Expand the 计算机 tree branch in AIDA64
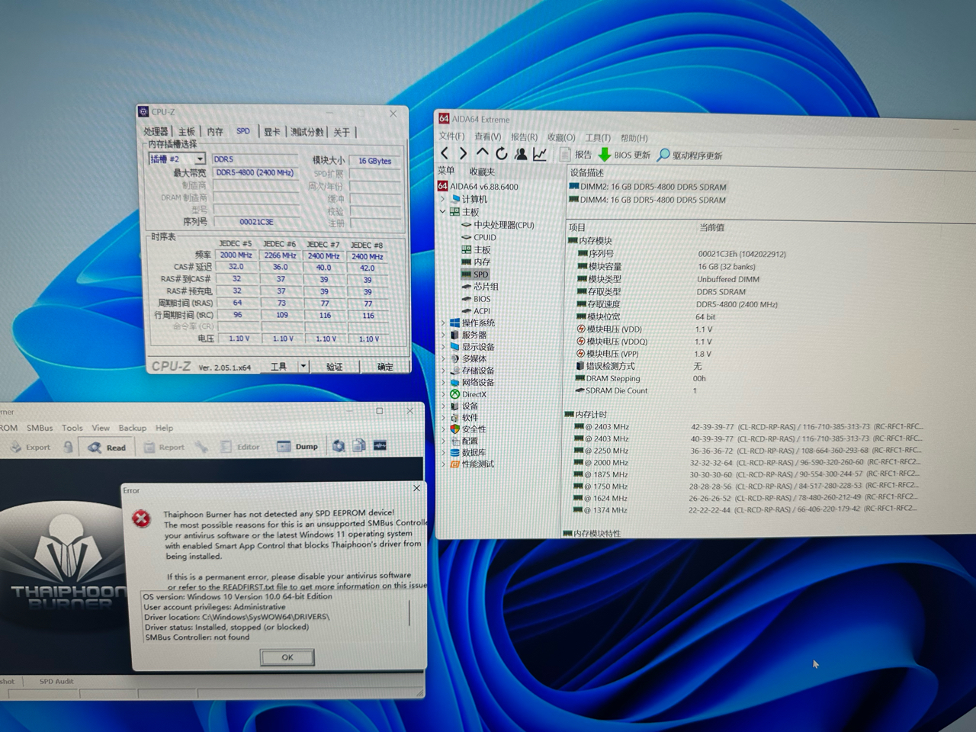The image size is (976, 732). [x=444, y=199]
